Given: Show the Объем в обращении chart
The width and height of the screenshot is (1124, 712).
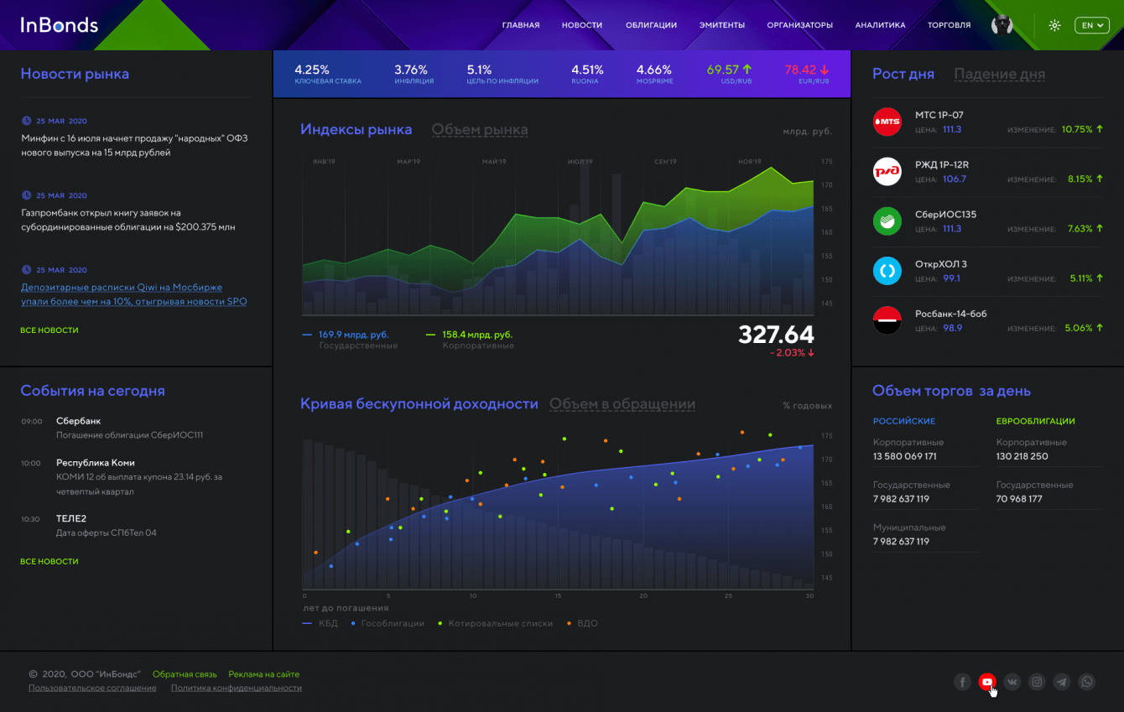Looking at the screenshot, I should [x=622, y=404].
